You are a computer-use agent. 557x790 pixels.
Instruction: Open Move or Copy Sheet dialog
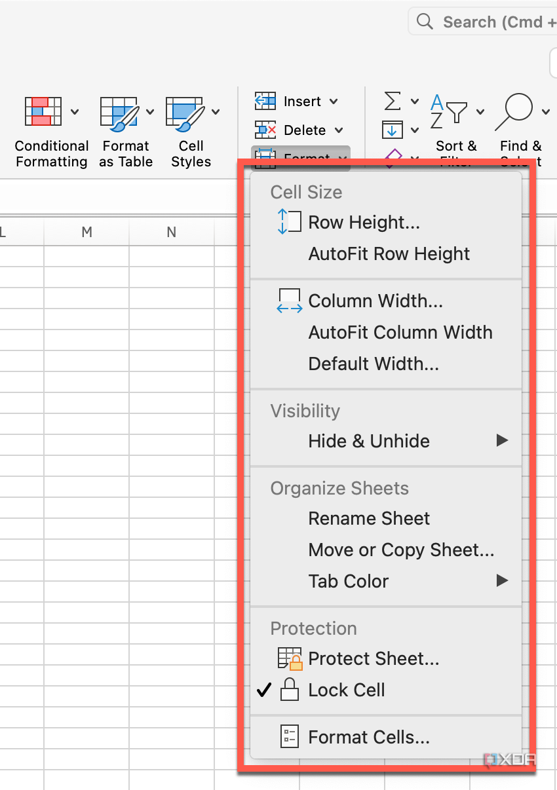(x=402, y=550)
